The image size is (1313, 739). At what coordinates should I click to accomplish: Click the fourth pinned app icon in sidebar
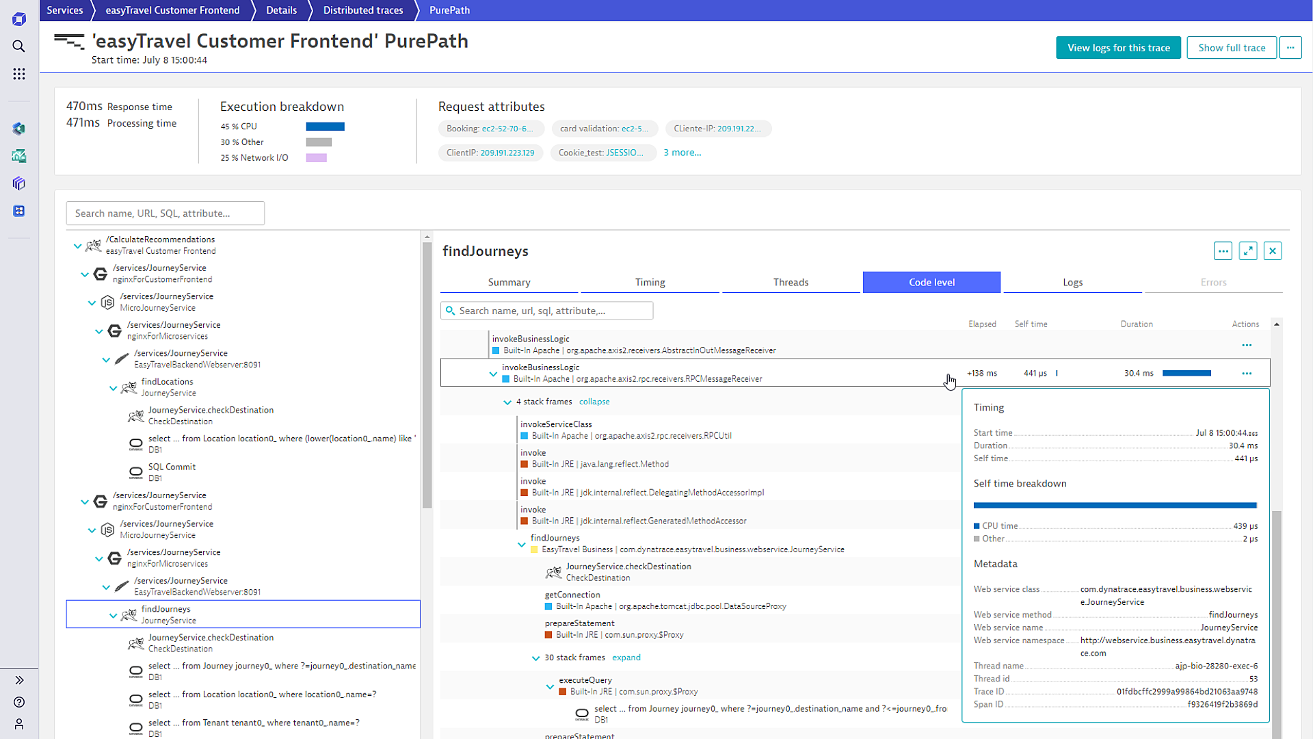click(x=19, y=129)
